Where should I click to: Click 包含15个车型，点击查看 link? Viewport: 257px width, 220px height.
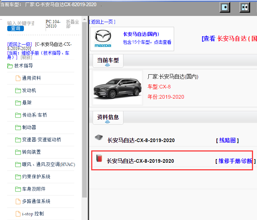coord(147,42)
